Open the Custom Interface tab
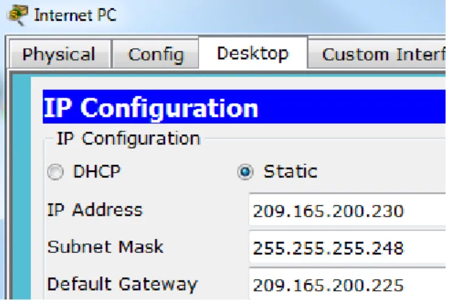 coord(377,54)
